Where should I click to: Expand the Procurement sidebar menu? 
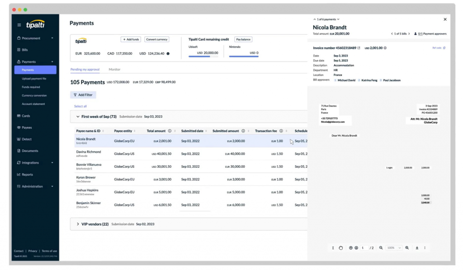tap(52, 38)
